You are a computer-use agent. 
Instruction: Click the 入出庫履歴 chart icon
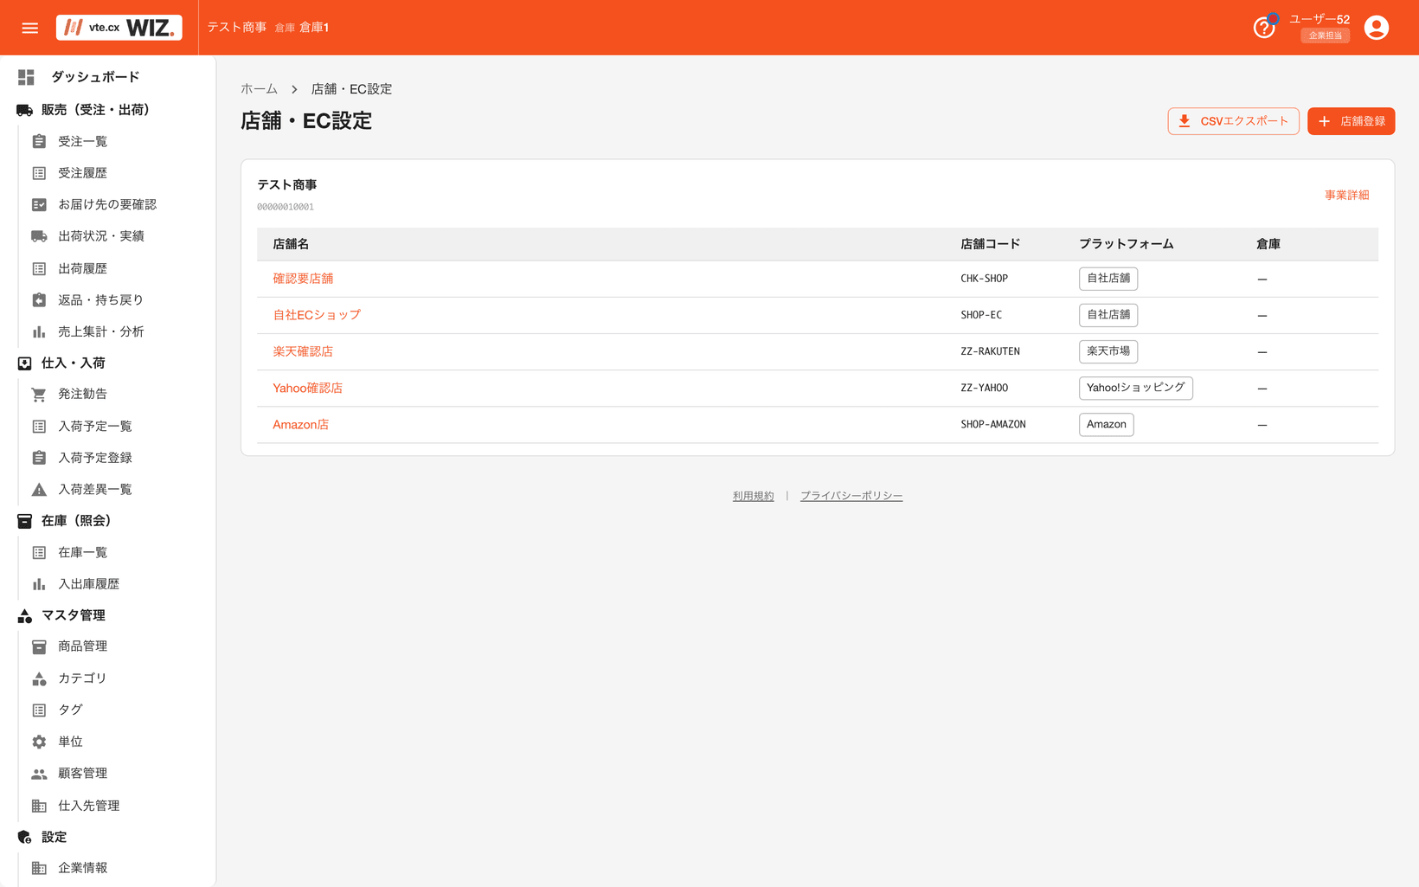click(39, 584)
